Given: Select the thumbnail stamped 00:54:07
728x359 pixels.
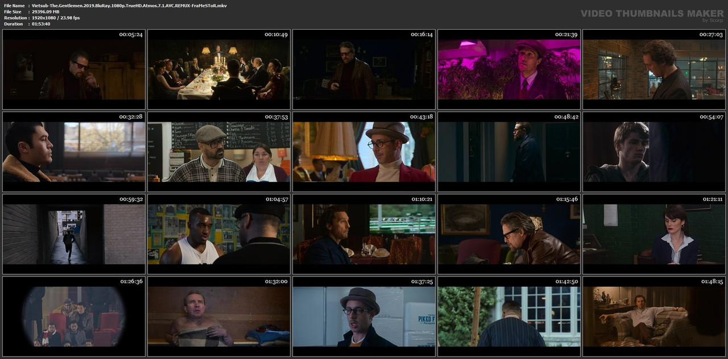Looking at the screenshot, I should [x=654, y=152].
